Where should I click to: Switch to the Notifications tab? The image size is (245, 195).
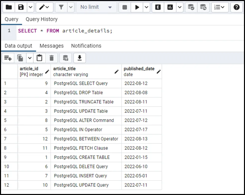point(86,46)
